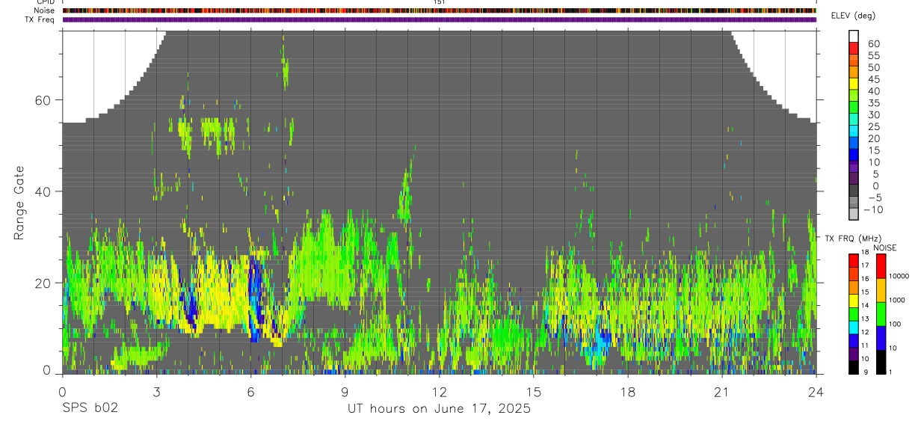The image size is (918, 424).
Task: Click the '13' label on the TX FRQ colorbar
Action: [x=865, y=319]
